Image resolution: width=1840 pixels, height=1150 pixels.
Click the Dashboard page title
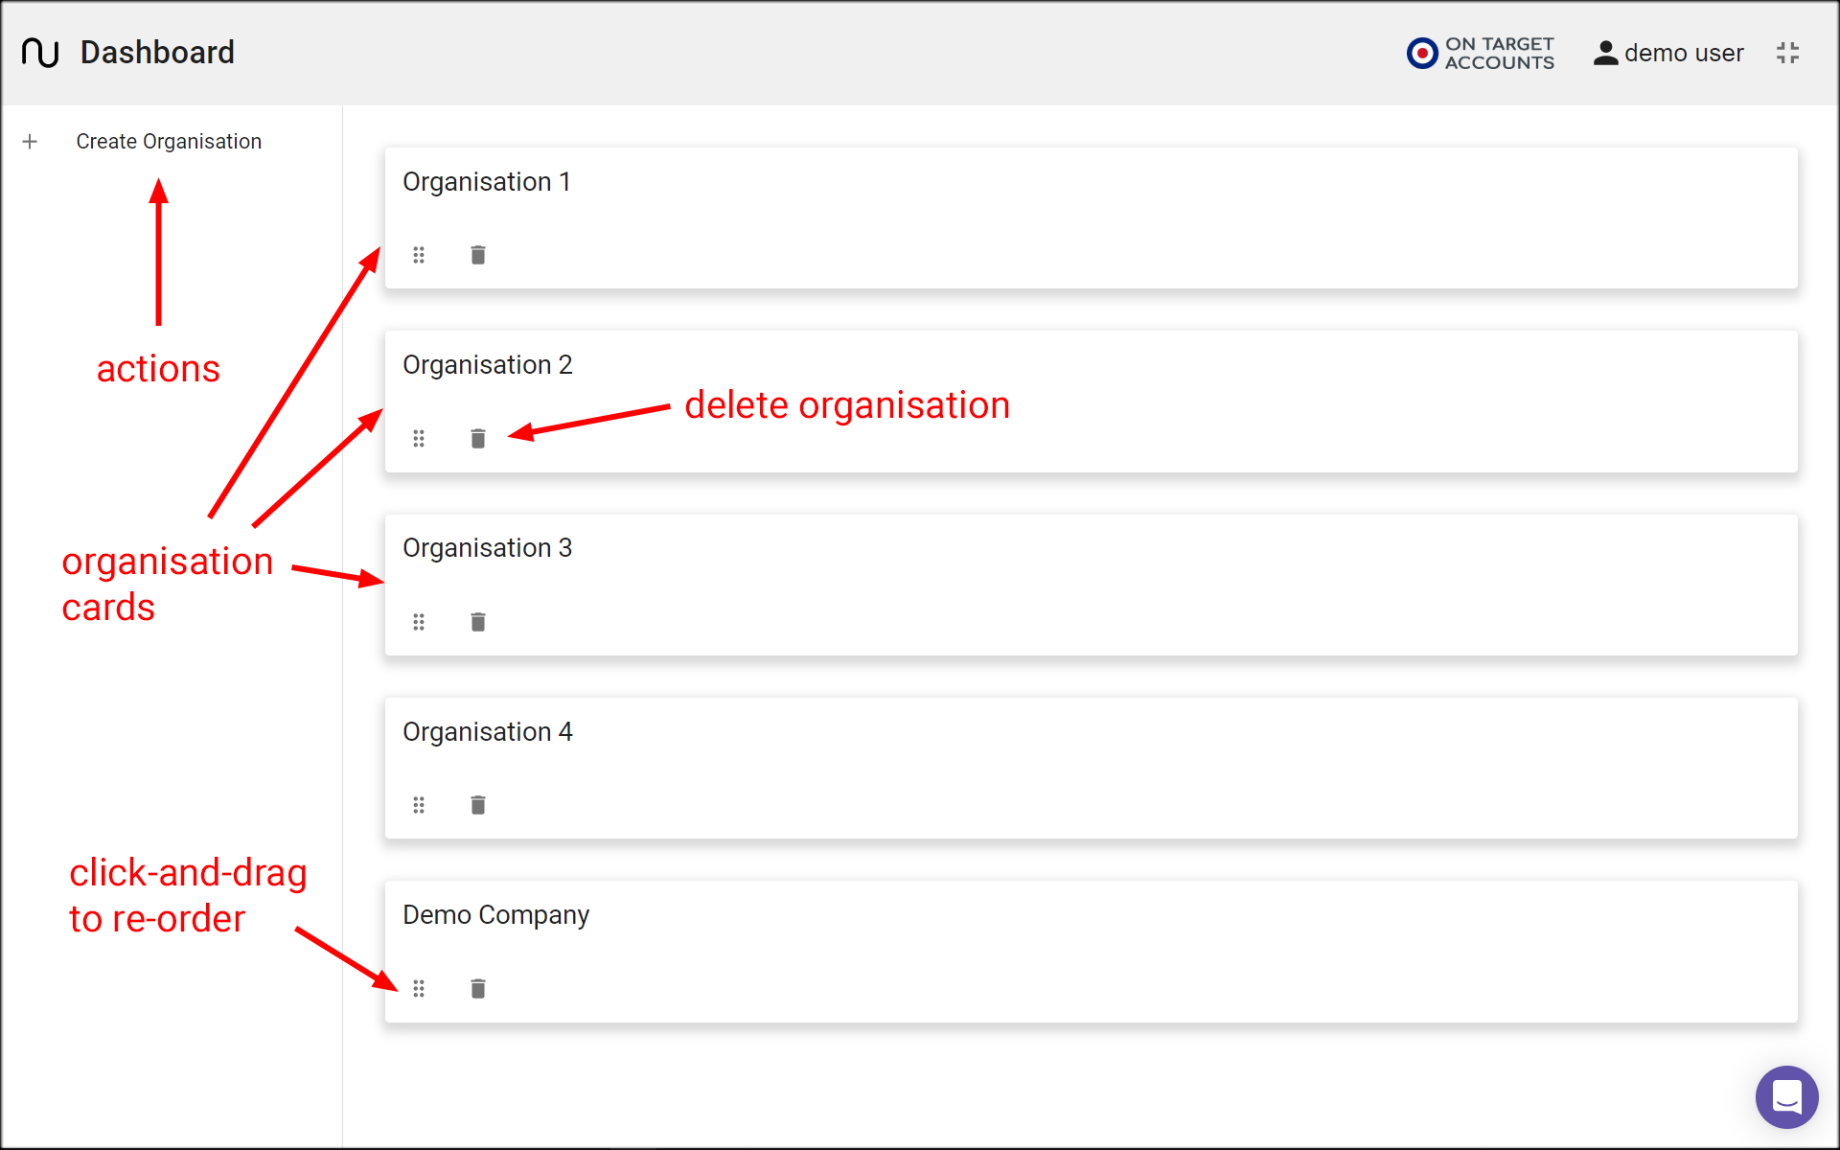click(x=157, y=53)
